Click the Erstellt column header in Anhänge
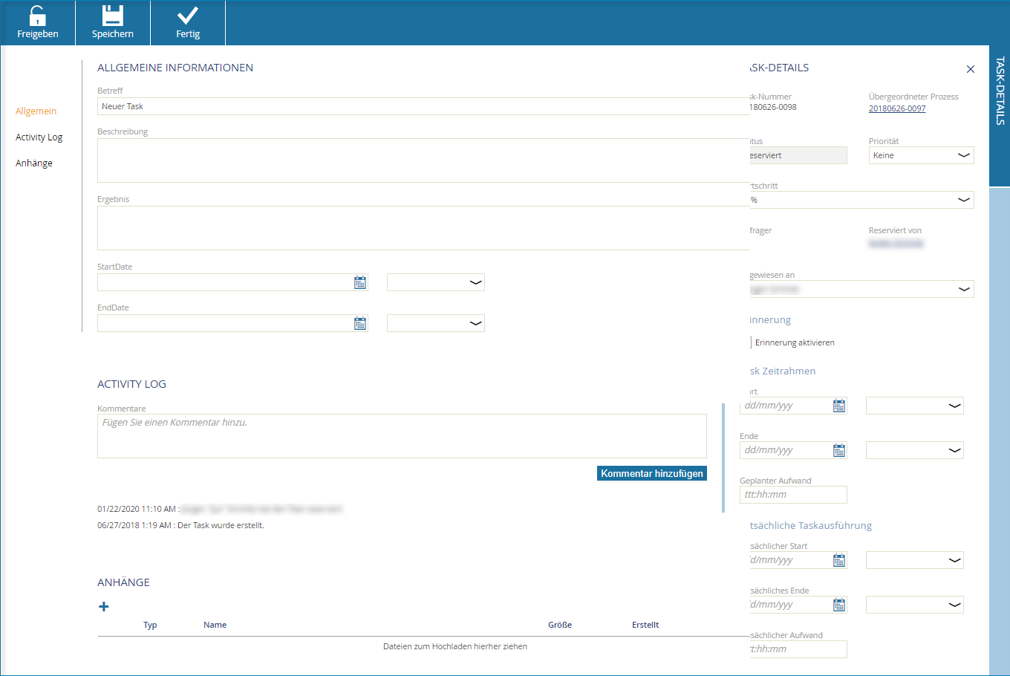This screenshot has width=1010, height=676. 645,625
